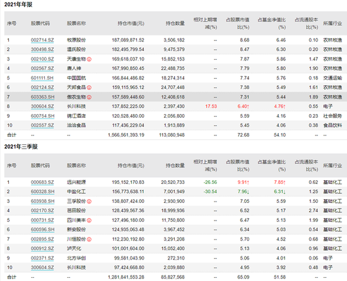The image size is (347, 281).
Task: Select stock name 芭田股份
Action: coord(76,210)
